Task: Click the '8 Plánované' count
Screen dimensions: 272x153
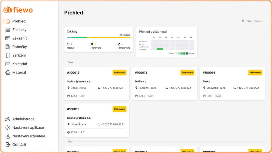Action: click(96, 46)
